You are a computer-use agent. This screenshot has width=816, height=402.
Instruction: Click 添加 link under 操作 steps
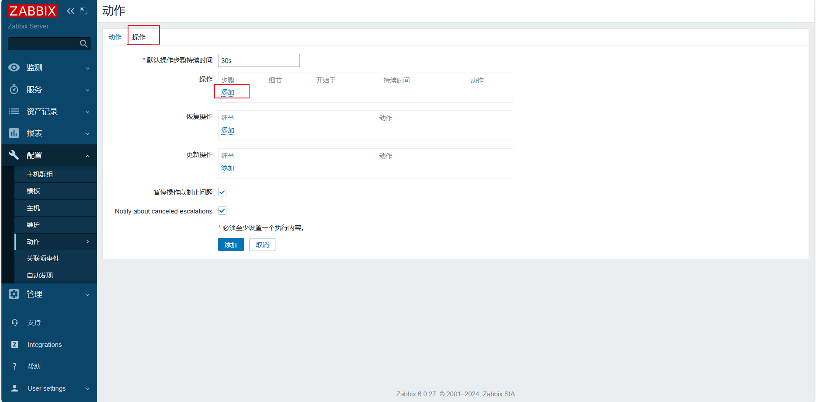point(228,92)
